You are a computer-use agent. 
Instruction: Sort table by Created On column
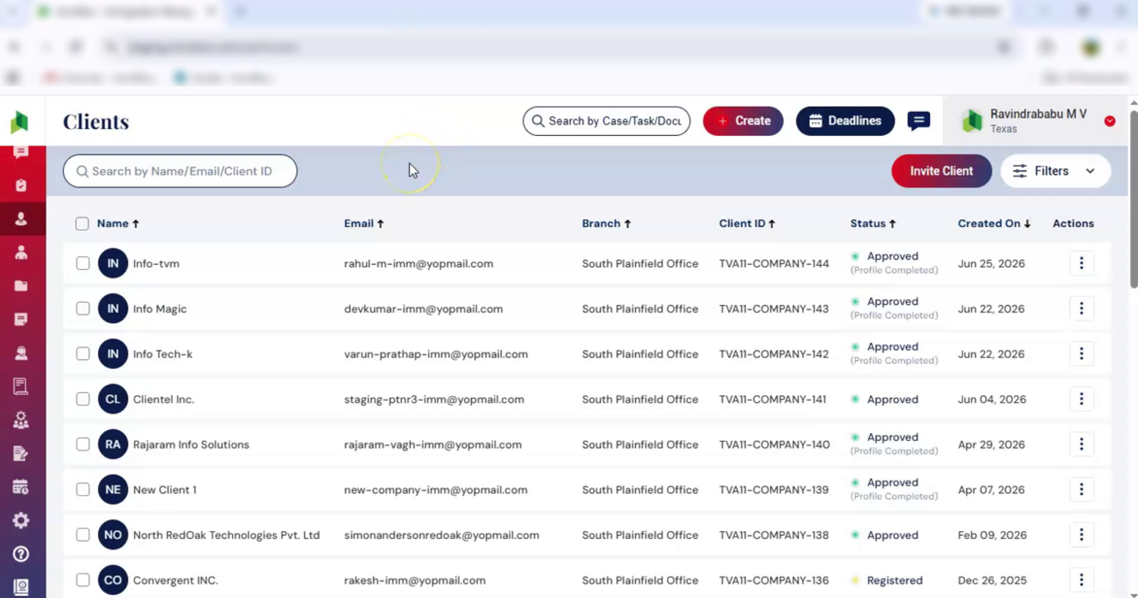tap(994, 223)
